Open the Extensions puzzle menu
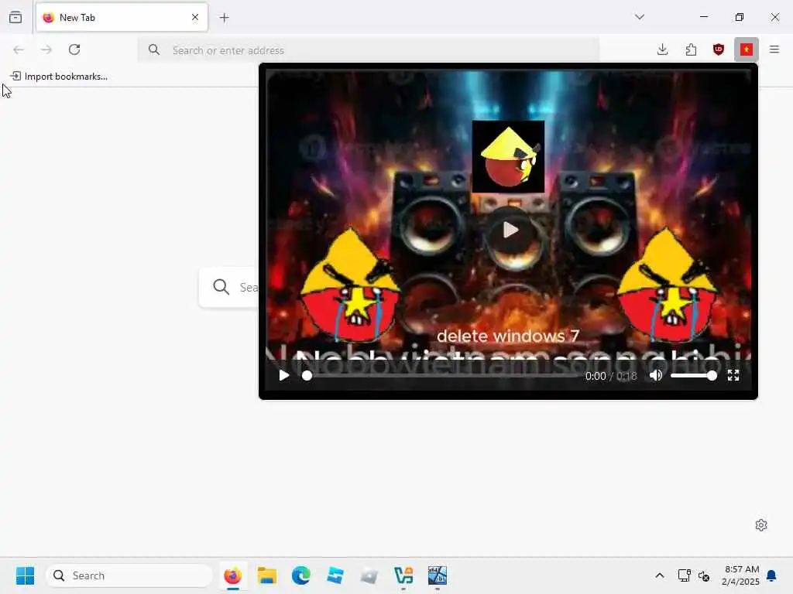Image resolution: width=793 pixels, height=594 pixels. pyautogui.click(x=691, y=49)
